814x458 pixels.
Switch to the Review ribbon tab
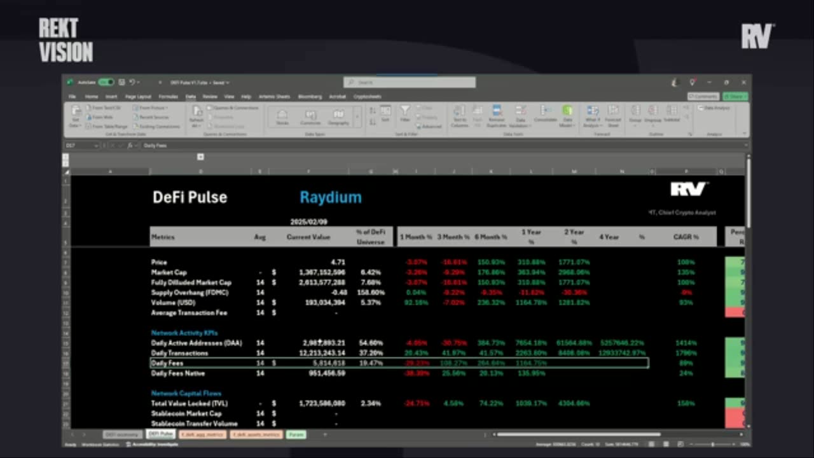[x=210, y=97]
